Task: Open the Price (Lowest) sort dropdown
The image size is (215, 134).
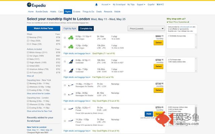Action: pyautogui.click(x=146, y=29)
